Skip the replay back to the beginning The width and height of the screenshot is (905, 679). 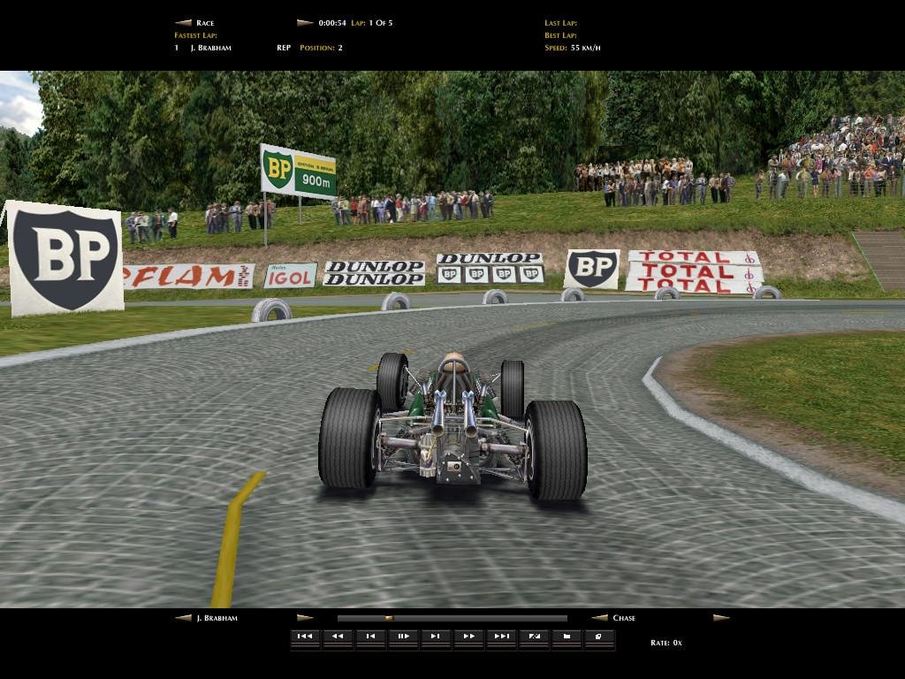(x=304, y=636)
